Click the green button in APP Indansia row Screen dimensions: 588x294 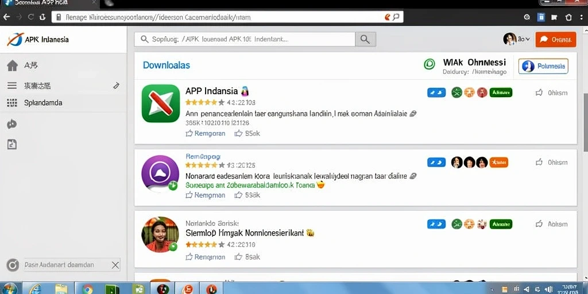pos(501,92)
